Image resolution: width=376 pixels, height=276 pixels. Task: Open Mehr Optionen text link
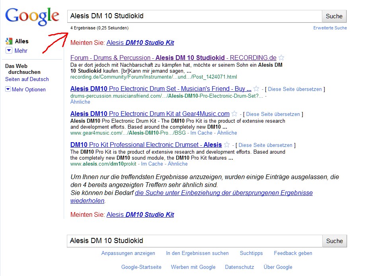[x=29, y=89]
